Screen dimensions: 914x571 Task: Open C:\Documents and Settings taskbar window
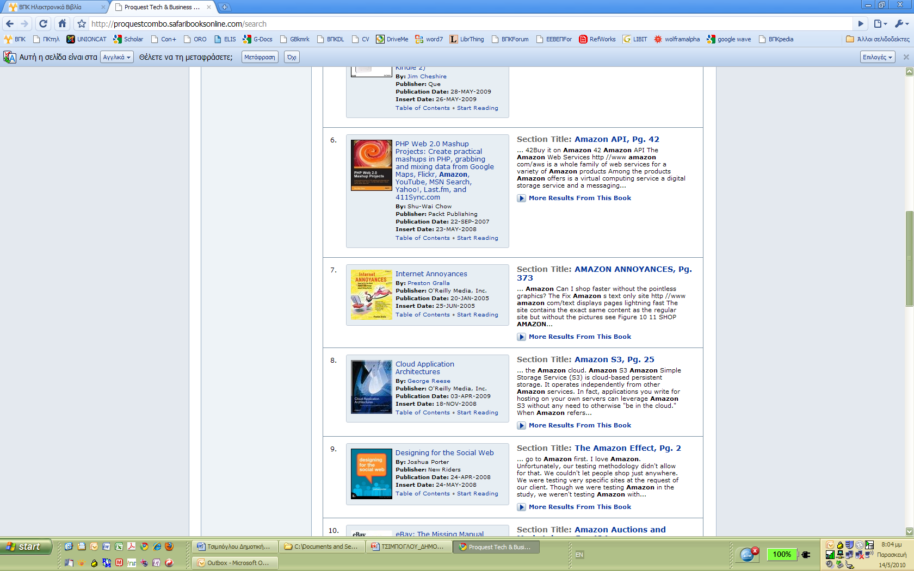pyautogui.click(x=322, y=547)
